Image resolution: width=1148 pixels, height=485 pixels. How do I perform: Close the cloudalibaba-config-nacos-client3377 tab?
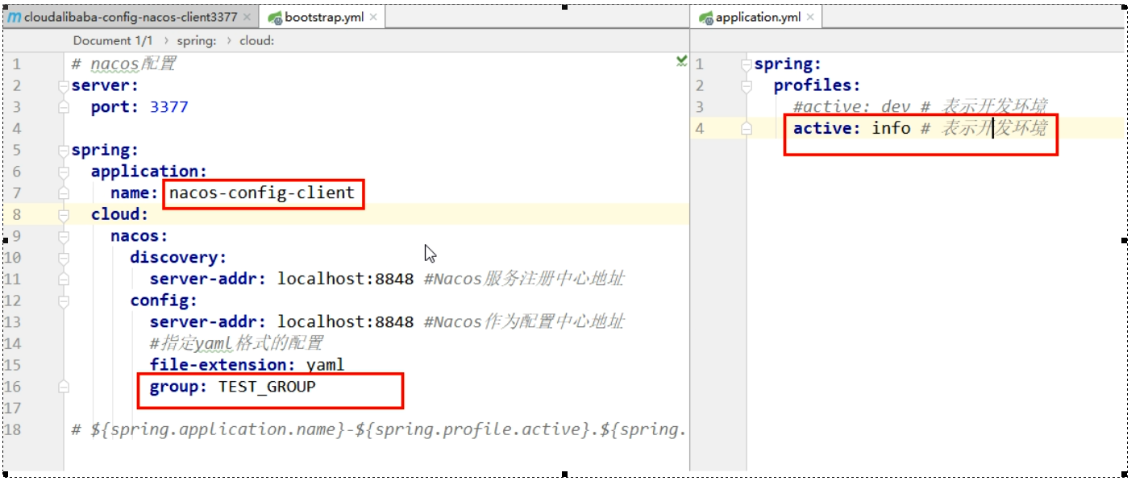coord(247,17)
